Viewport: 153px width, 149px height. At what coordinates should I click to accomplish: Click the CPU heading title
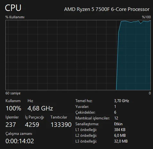pos(13,8)
